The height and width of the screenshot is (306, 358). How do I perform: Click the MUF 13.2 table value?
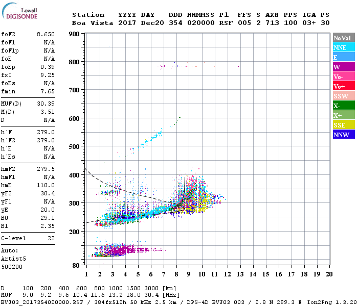(x=116, y=295)
